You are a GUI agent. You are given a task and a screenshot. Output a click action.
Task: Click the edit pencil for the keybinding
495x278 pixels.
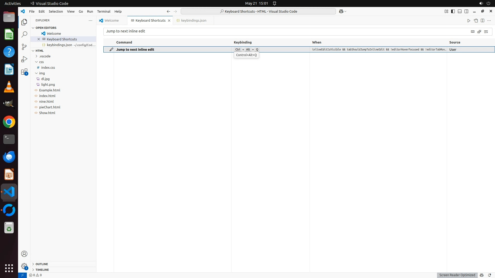click(x=111, y=49)
